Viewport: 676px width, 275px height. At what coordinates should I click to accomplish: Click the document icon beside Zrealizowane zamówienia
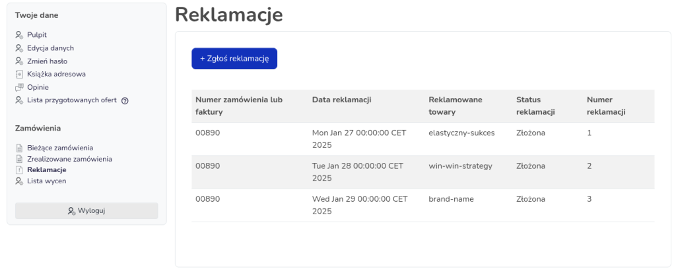(x=19, y=159)
